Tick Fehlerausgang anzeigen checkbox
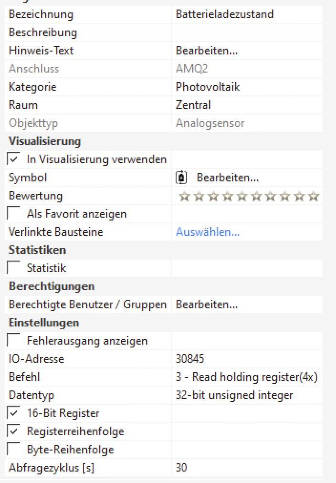 tap(13, 340)
